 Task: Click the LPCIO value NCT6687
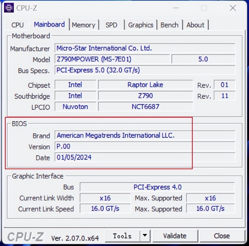click(145, 106)
